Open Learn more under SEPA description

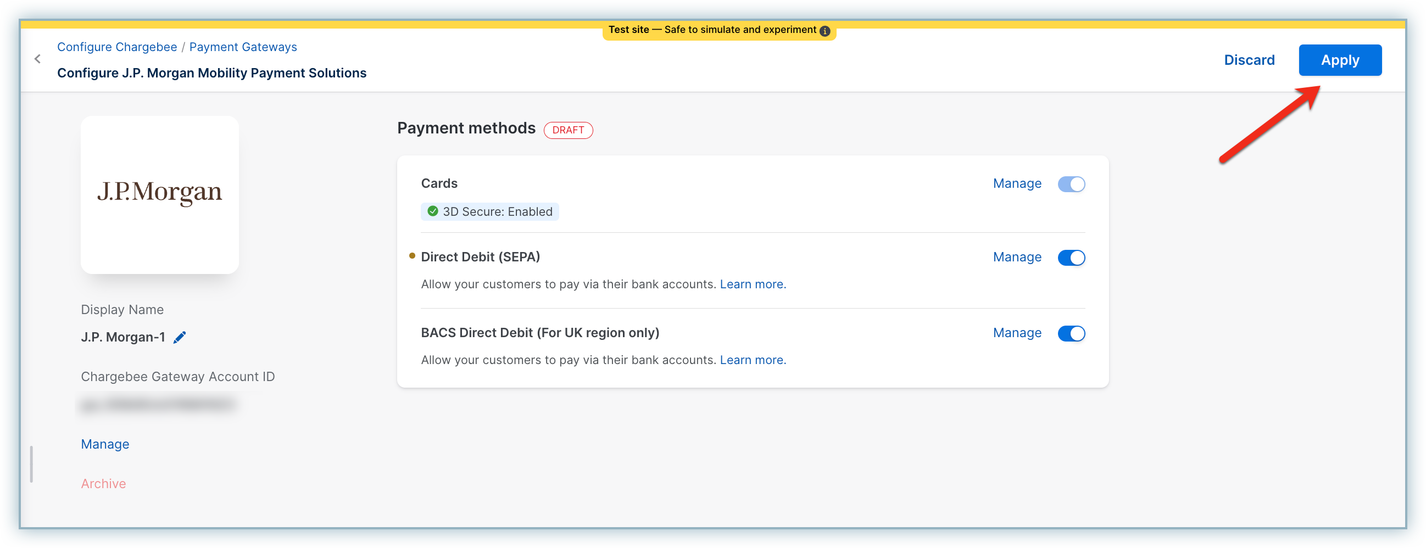point(753,284)
